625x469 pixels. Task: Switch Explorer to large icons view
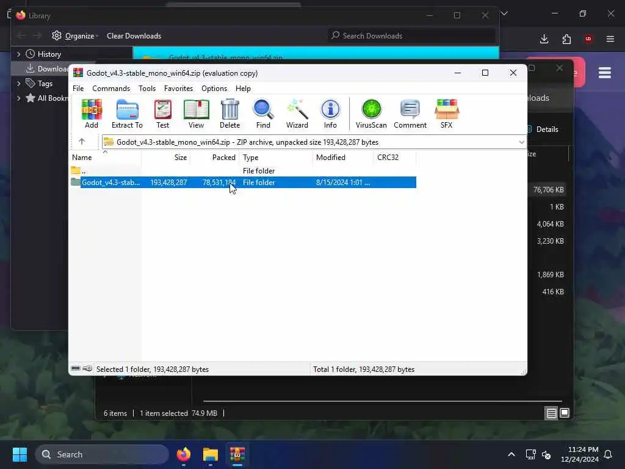[x=565, y=413]
